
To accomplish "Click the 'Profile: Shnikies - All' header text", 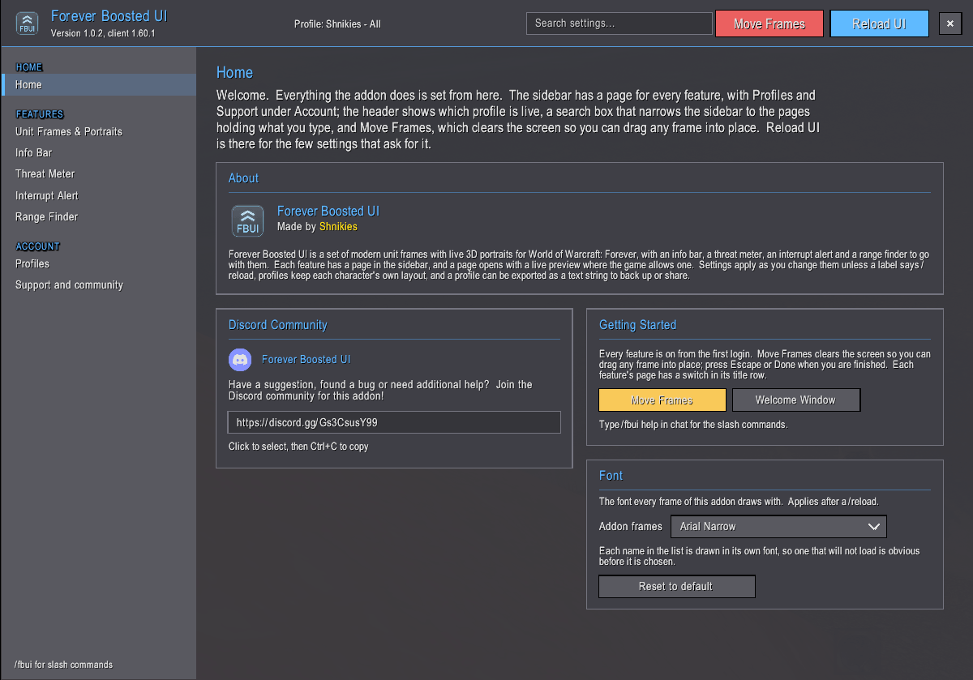I will [337, 24].
